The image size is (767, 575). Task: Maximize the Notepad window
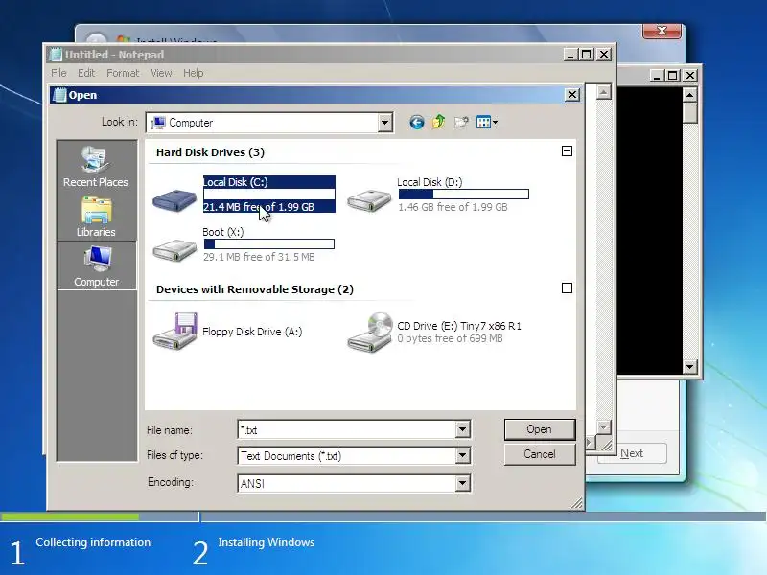click(587, 55)
